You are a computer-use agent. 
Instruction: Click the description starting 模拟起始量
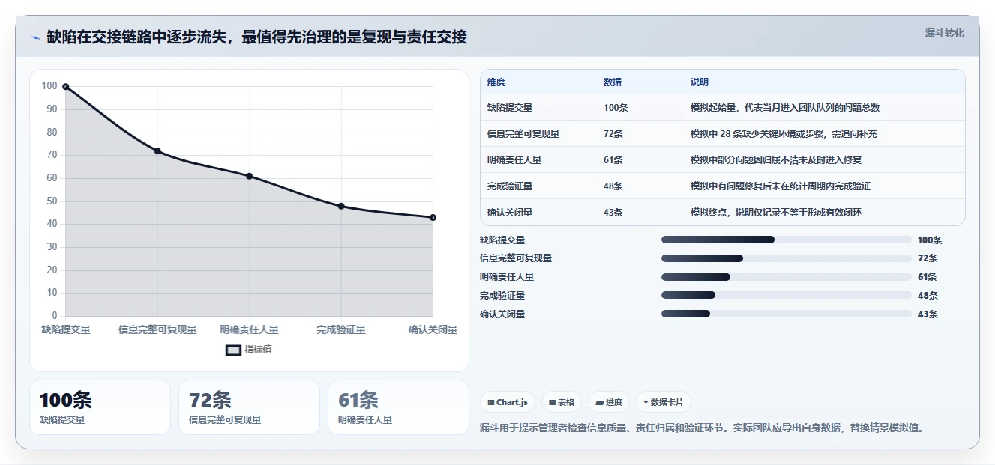click(x=785, y=108)
